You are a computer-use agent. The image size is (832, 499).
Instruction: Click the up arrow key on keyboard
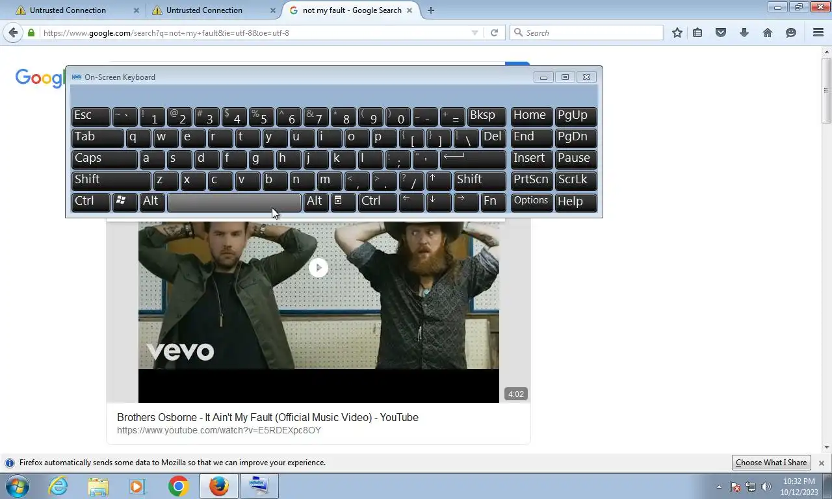(439, 180)
